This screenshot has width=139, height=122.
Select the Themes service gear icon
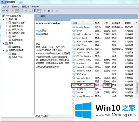click(74, 92)
